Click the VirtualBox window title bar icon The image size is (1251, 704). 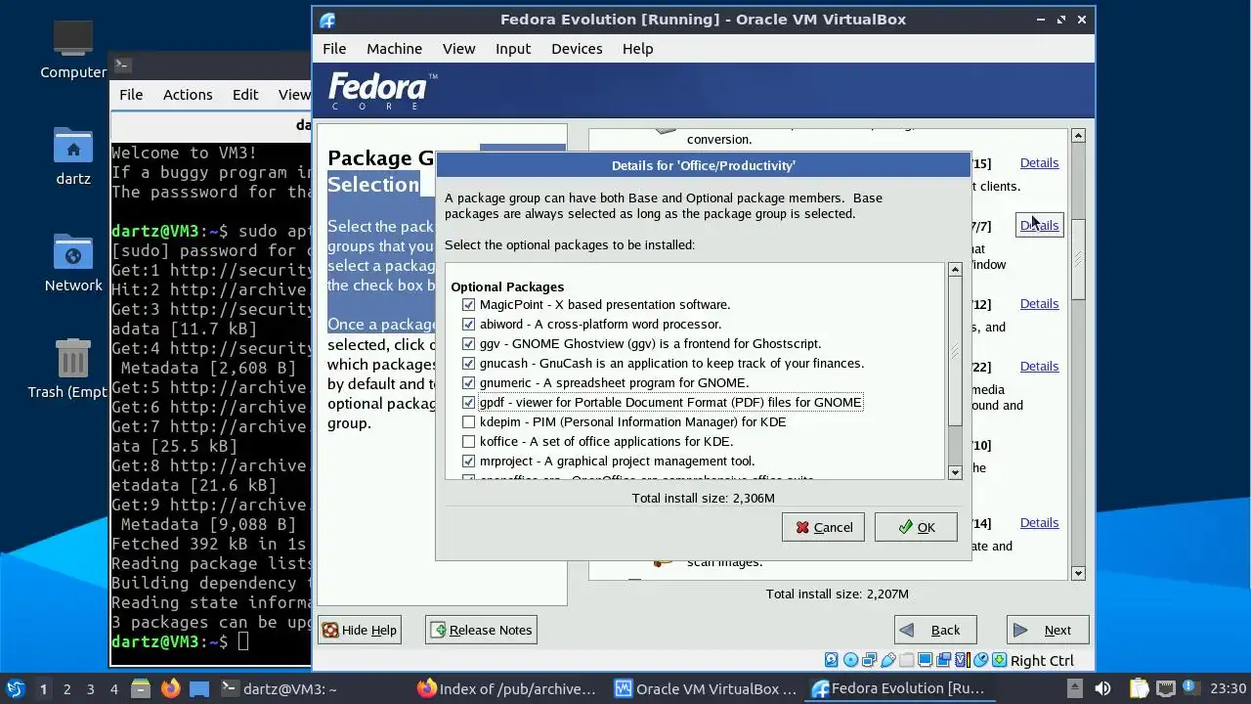pyautogui.click(x=327, y=20)
